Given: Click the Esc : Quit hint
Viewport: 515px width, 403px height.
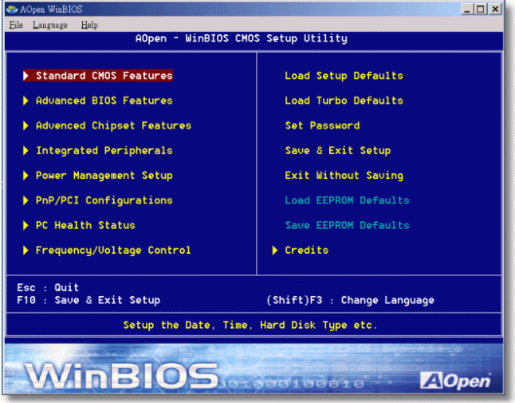Looking at the screenshot, I should click(x=48, y=287).
